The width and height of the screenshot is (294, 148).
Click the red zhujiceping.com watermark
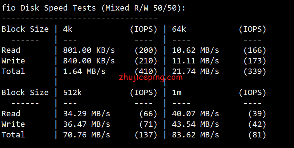150,77
